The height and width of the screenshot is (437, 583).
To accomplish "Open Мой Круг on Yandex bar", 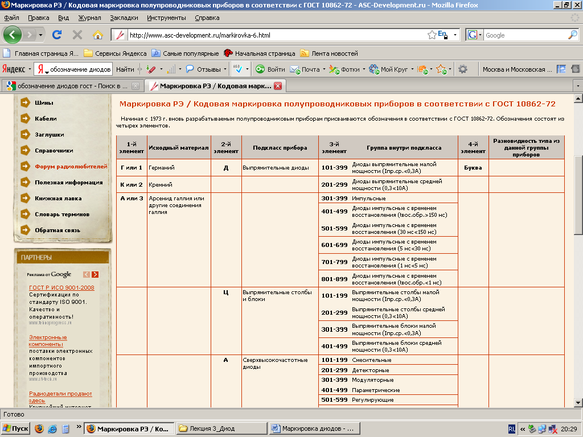I will (388, 69).
